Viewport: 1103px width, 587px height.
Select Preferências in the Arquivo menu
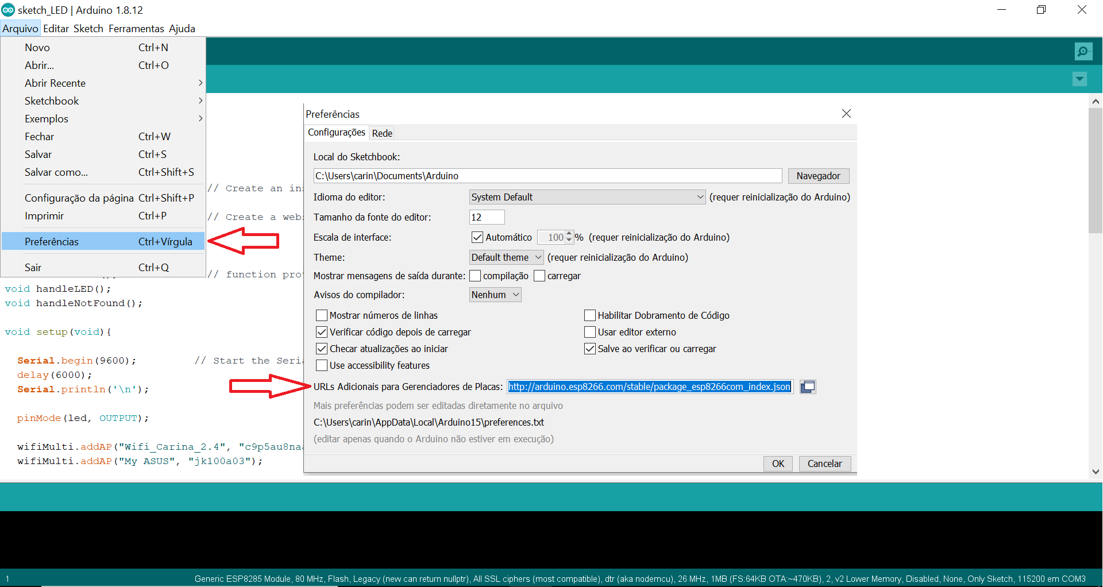[x=103, y=242]
